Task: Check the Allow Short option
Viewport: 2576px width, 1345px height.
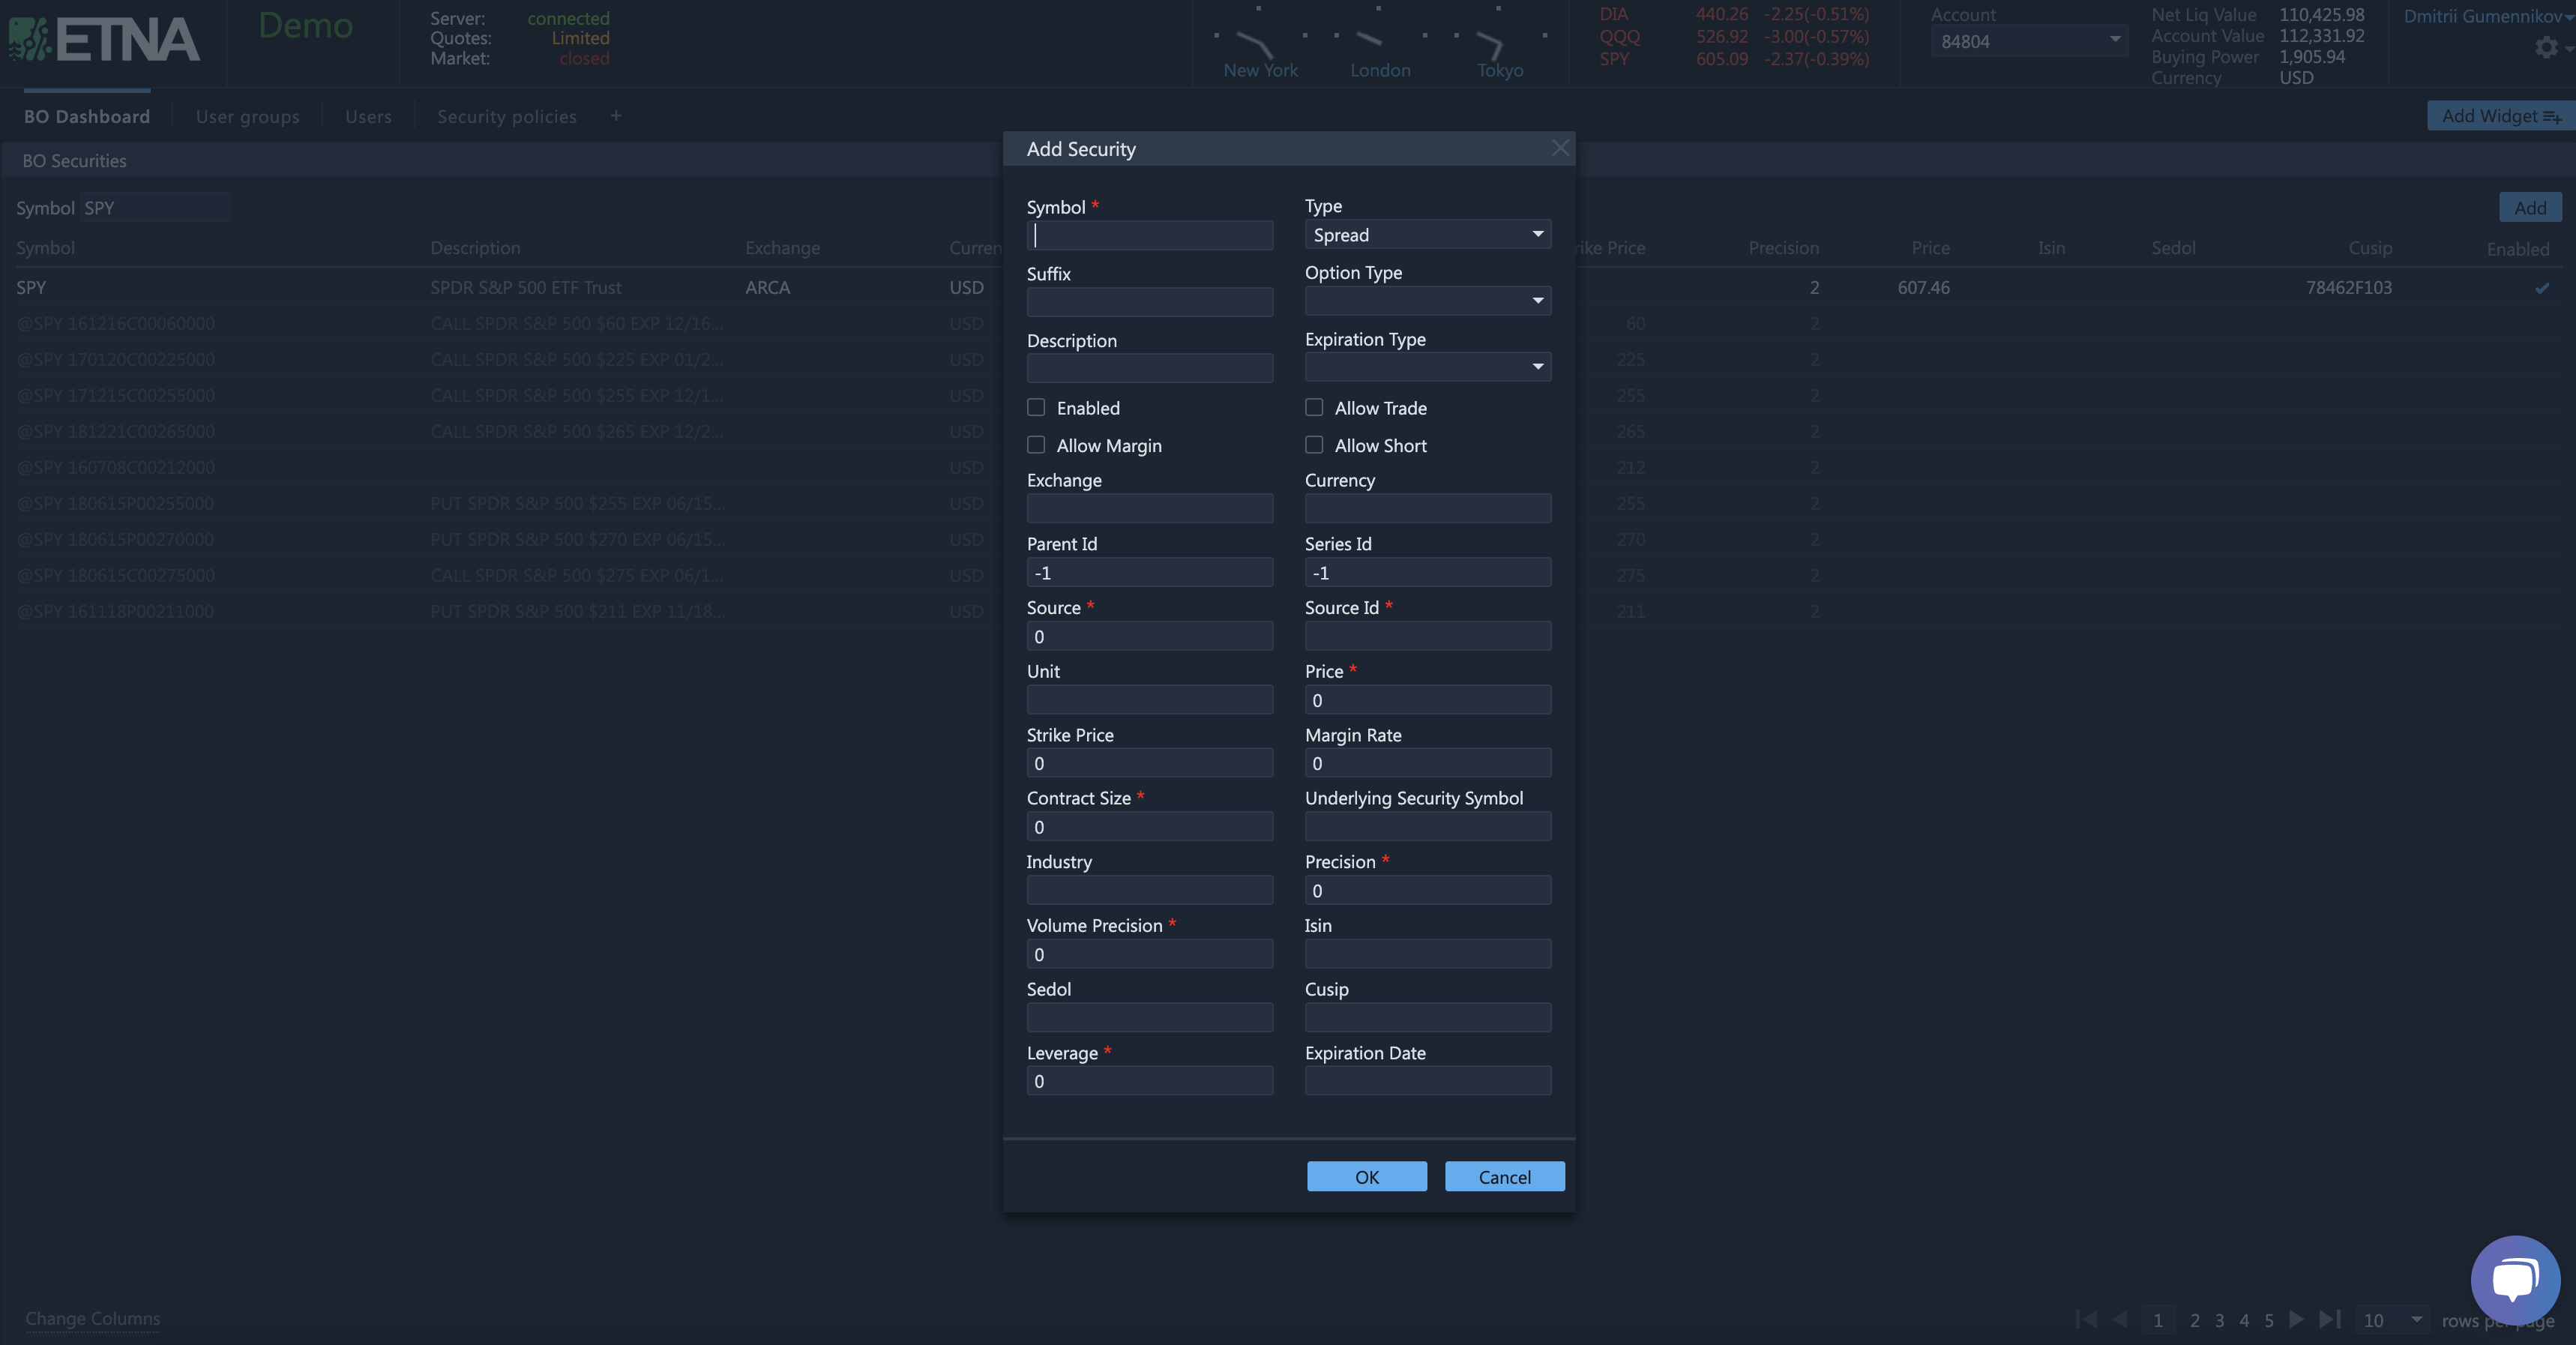Action: (1313, 445)
